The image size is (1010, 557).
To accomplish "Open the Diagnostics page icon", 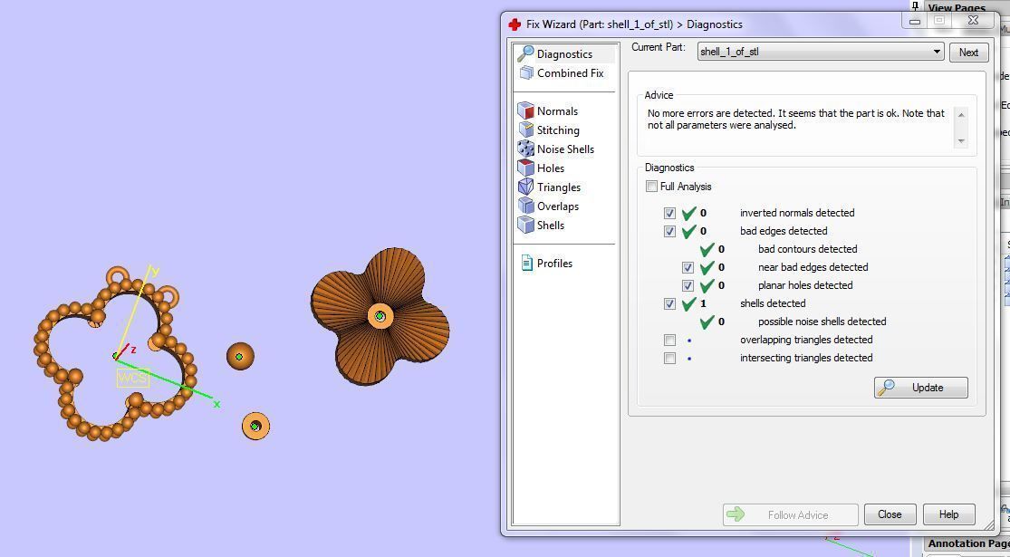I will click(525, 54).
